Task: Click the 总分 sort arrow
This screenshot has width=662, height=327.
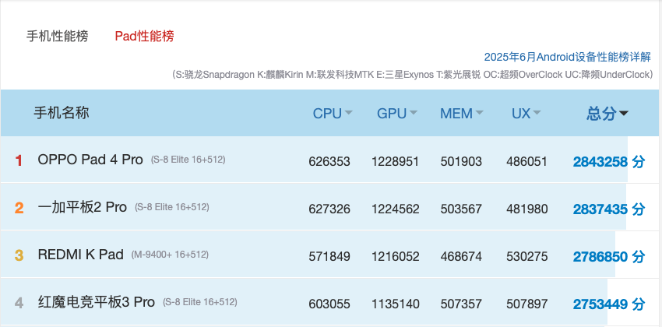Action: pos(624,114)
